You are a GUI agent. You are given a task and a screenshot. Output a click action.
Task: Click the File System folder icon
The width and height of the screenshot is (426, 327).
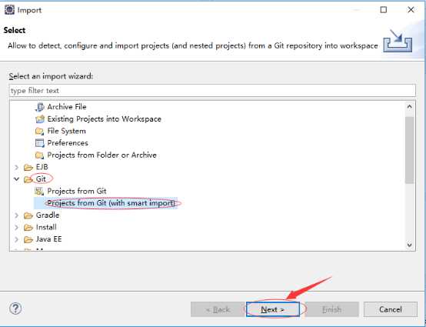40,131
